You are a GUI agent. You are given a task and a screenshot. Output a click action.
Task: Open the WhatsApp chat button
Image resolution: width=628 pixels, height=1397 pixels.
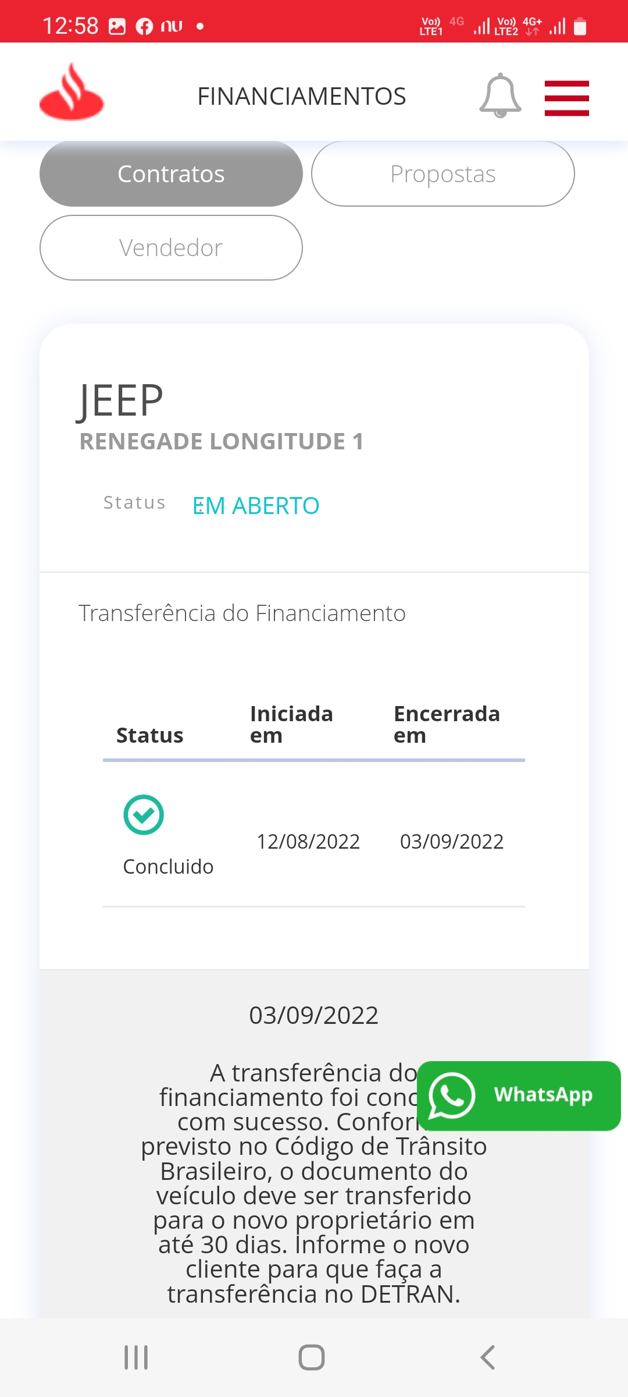click(519, 1095)
